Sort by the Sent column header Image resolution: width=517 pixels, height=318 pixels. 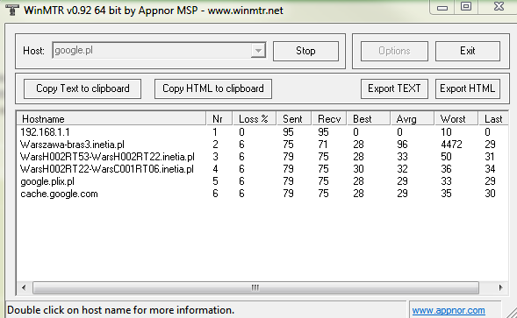294,119
